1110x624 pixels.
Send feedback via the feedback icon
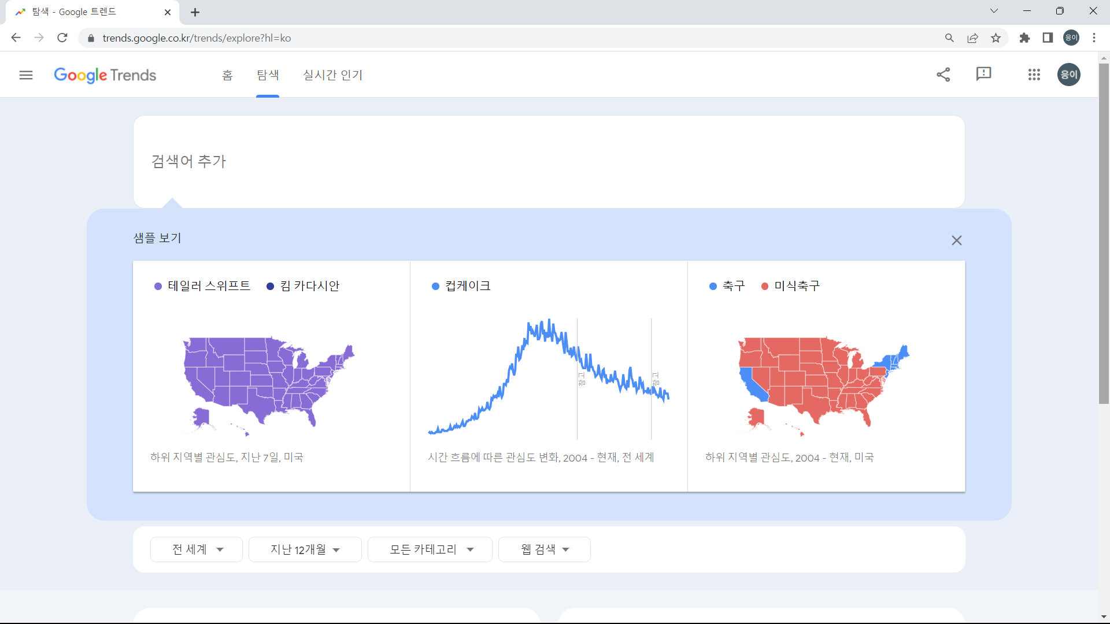point(984,75)
